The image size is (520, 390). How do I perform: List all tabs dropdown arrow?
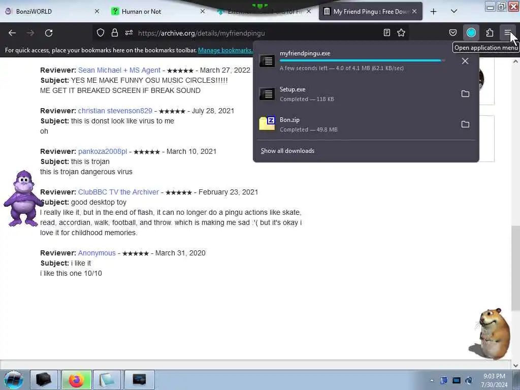pyautogui.click(x=454, y=11)
